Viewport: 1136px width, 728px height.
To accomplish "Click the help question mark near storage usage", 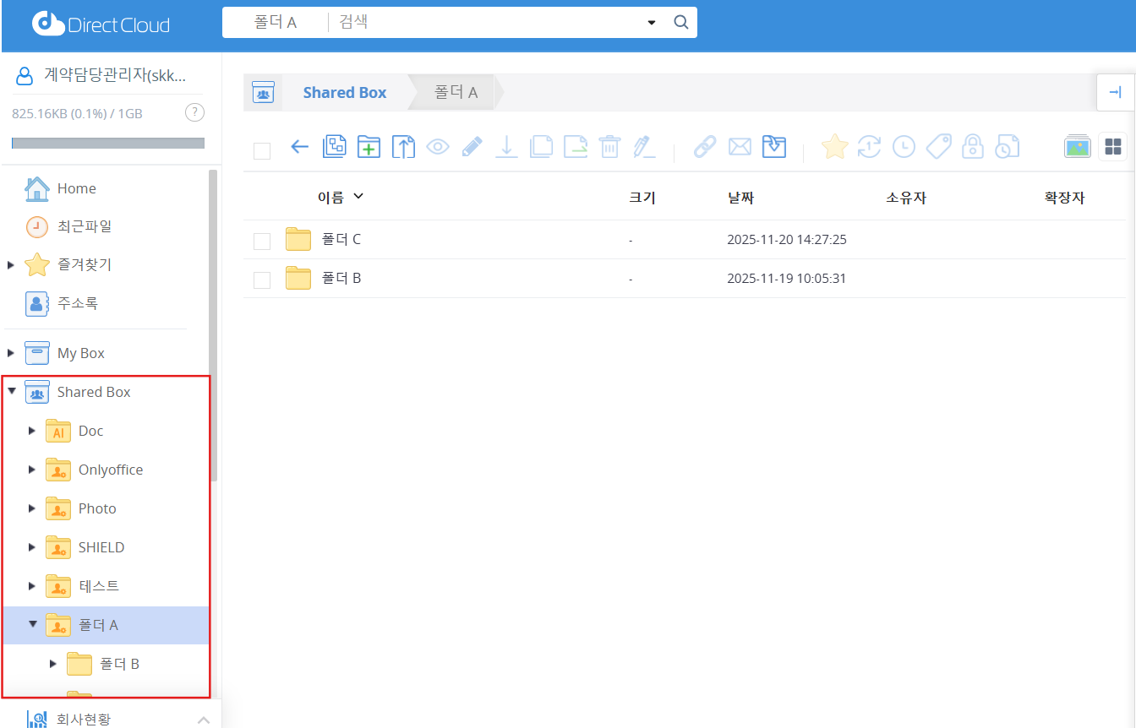I will [x=194, y=112].
